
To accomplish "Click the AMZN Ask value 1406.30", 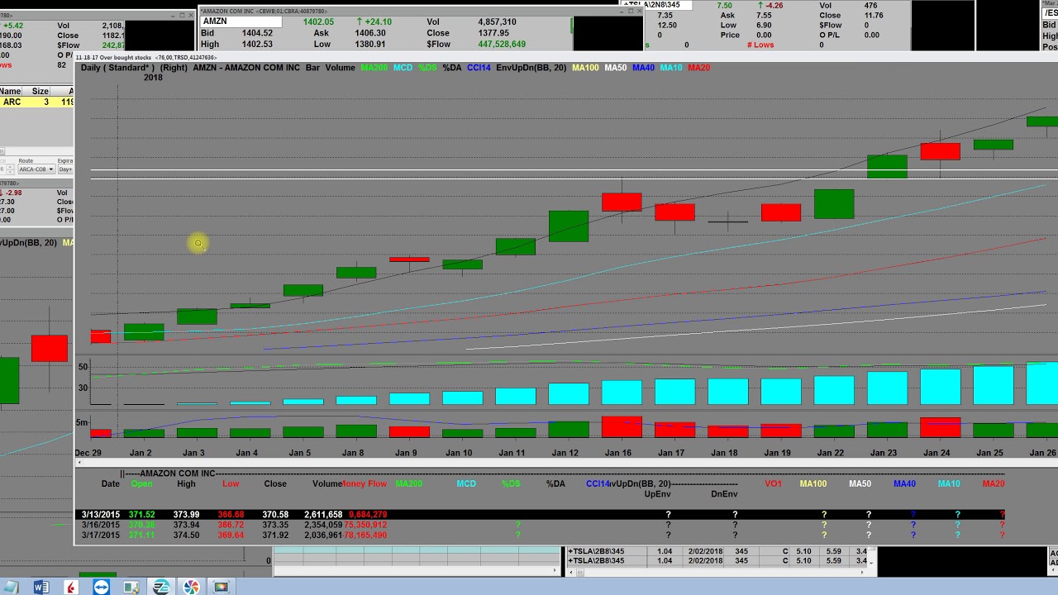I will click(x=369, y=33).
